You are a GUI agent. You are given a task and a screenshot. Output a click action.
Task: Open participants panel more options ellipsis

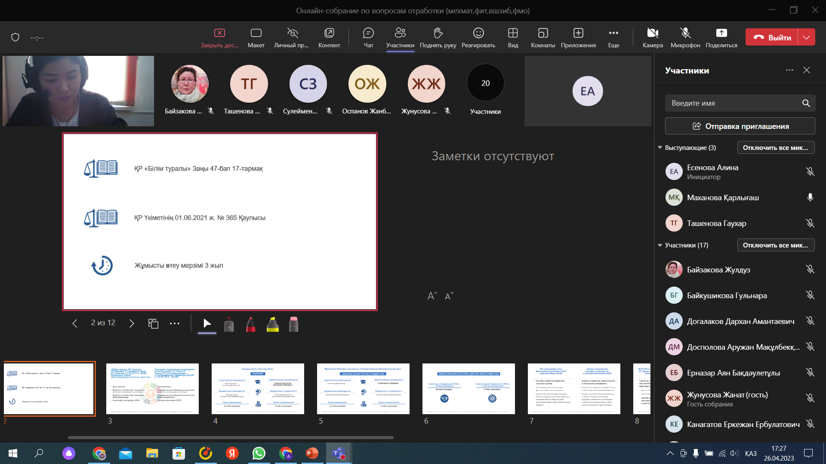[789, 70]
